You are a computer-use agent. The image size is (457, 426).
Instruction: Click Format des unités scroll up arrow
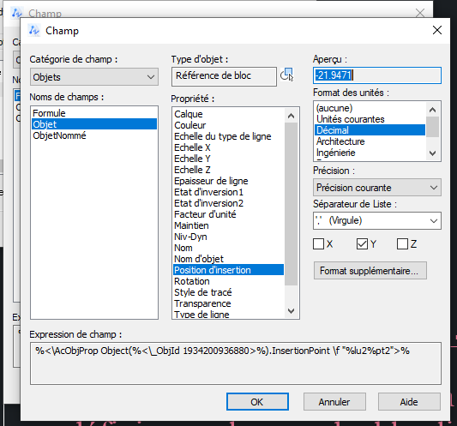point(432,110)
